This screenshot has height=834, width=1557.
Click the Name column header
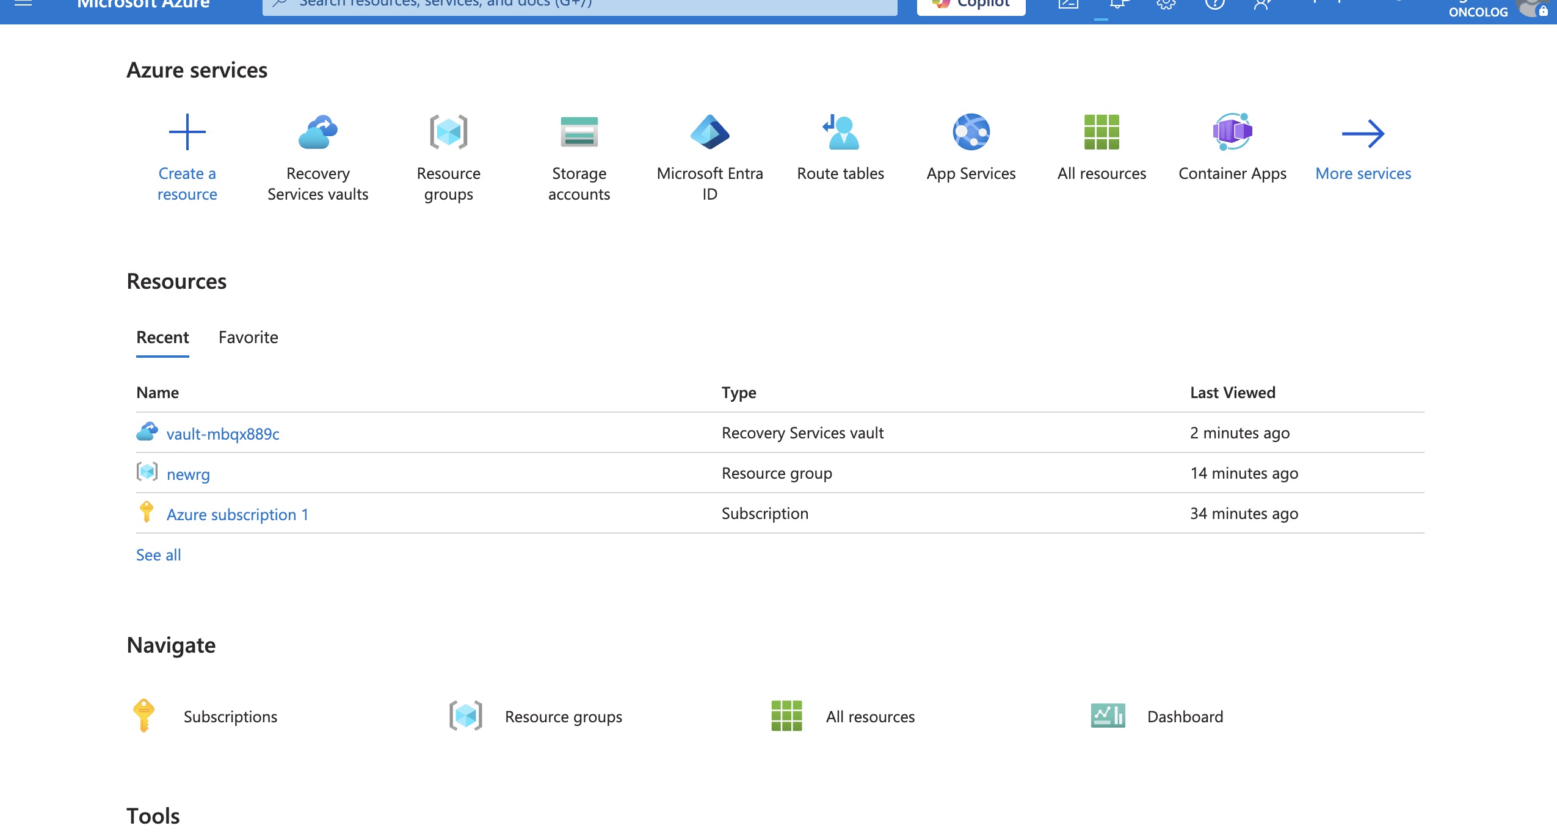click(x=158, y=392)
